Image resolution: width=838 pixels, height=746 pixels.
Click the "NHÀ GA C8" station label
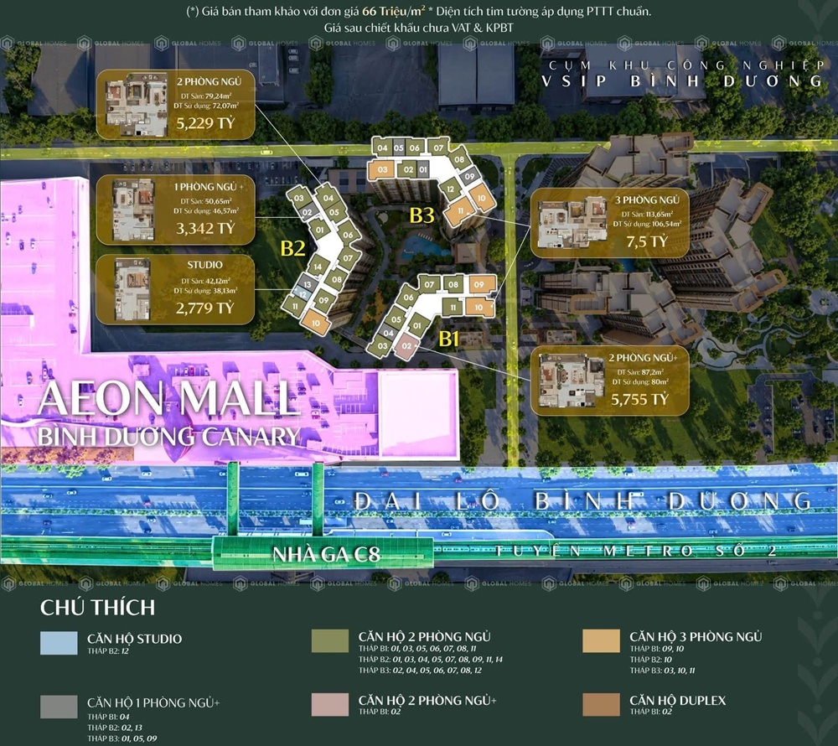coord(326,555)
